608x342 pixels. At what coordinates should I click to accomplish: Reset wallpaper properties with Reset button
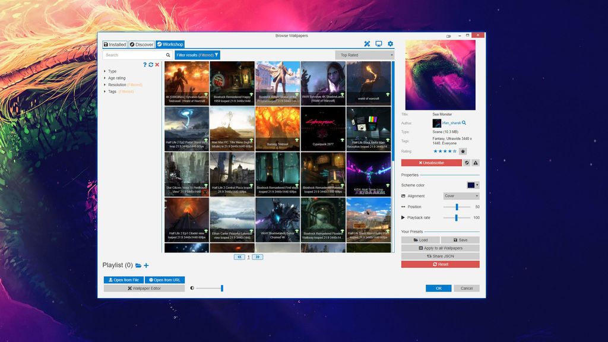(x=441, y=264)
